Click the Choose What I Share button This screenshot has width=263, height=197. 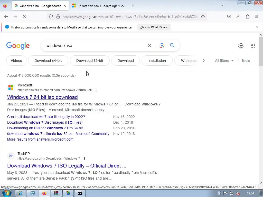pos(154,27)
